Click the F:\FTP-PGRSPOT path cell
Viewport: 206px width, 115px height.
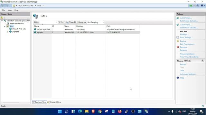(113, 32)
